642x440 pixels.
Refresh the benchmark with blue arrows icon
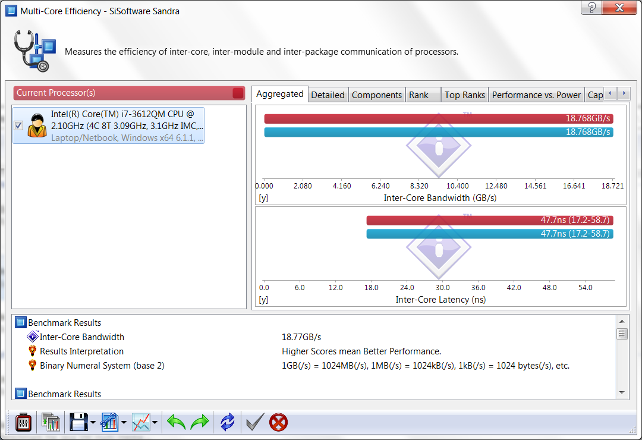pos(228,422)
